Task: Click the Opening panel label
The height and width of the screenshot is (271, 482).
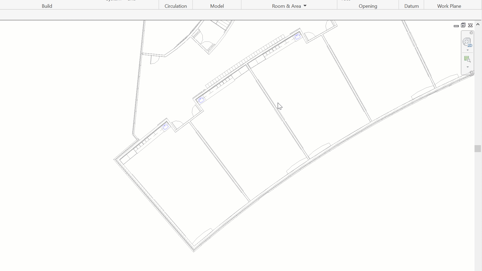Action: click(x=368, y=6)
